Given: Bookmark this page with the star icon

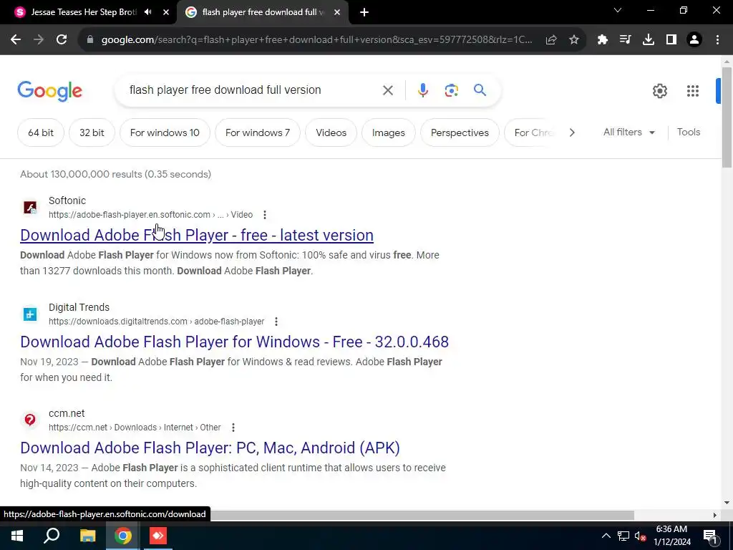Looking at the screenshot, I should [574, 40].
